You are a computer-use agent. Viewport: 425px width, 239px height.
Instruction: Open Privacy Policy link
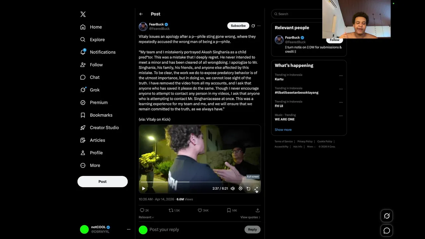pos(305,141)
